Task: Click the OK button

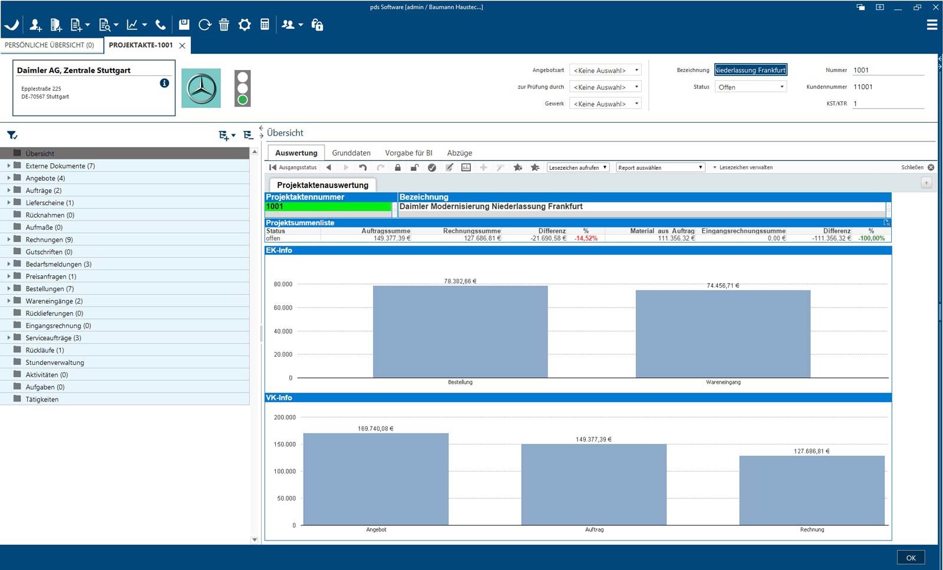Action: (x=911, y=558)
